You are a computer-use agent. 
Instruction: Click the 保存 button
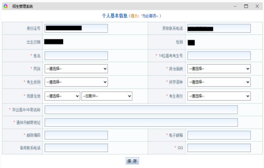(132, 161)
